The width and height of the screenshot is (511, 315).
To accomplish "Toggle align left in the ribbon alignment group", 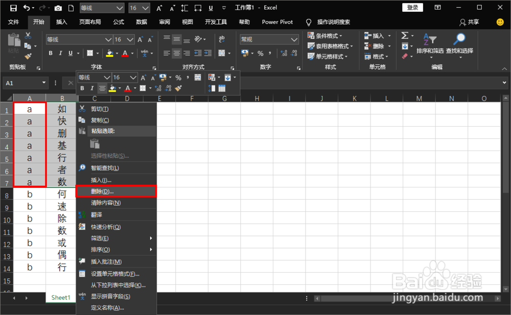I will pyautogui.click(x=167, y=53).
